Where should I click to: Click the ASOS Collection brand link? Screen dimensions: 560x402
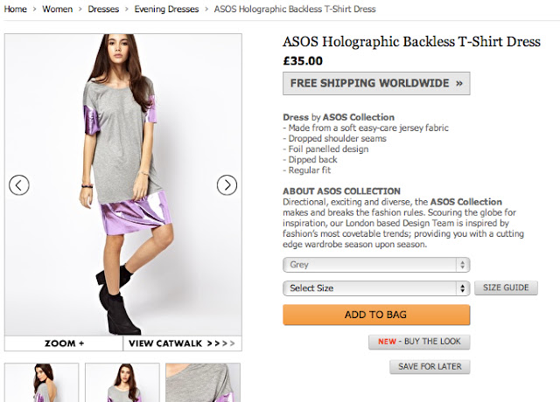[x=359, y=117]
